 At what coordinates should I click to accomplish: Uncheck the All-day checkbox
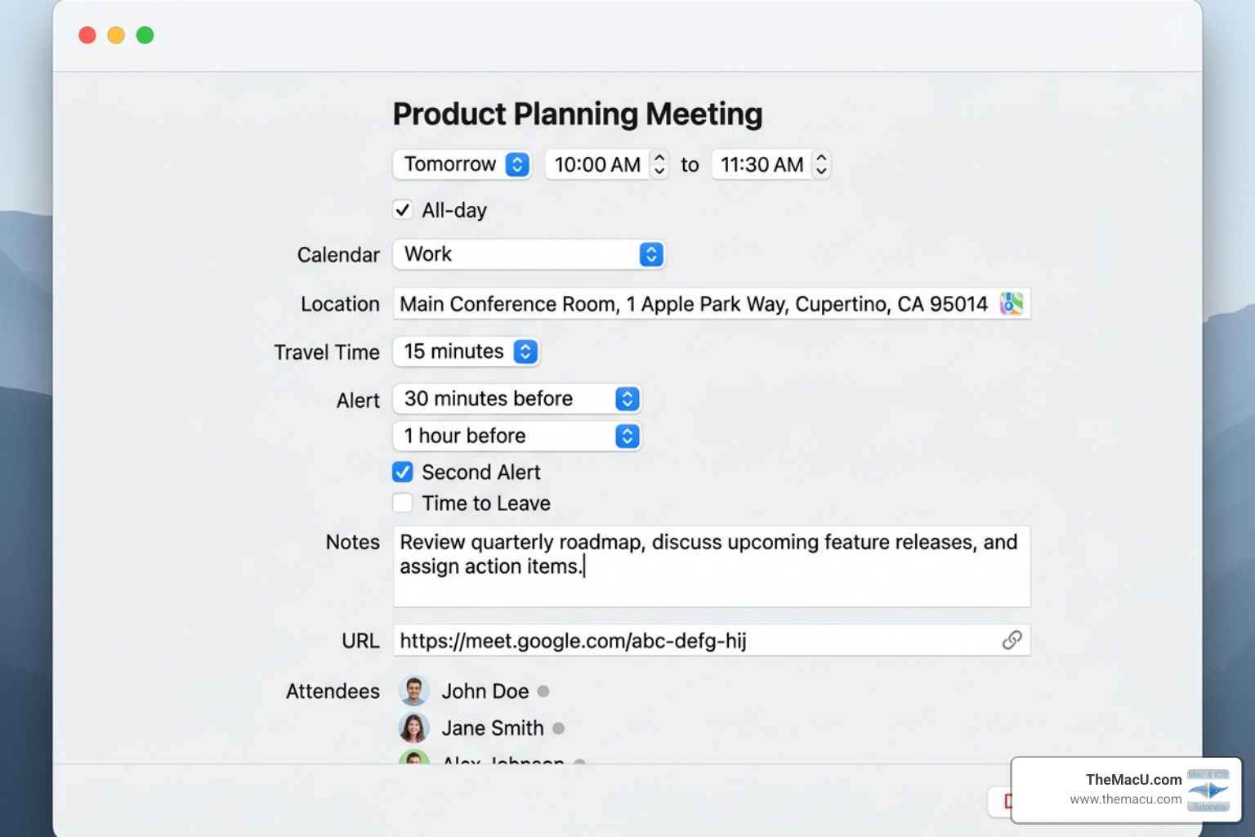pyautogui.click(x=402, y=210)
